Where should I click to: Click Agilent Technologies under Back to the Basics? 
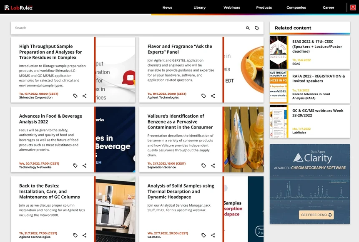click(35, 237)
